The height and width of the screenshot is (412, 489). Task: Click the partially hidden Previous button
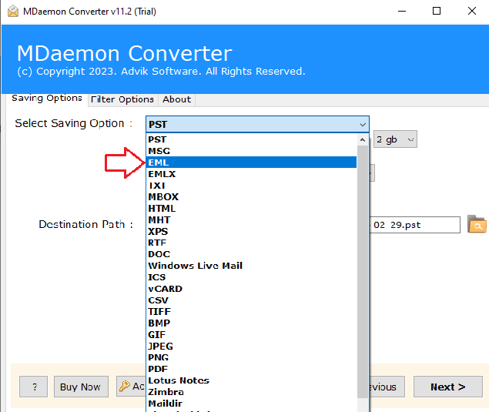[x=387, y=387]
